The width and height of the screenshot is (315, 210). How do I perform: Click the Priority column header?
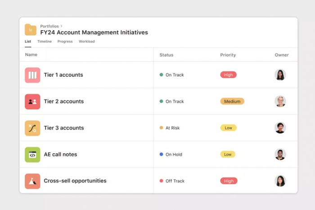228,55
